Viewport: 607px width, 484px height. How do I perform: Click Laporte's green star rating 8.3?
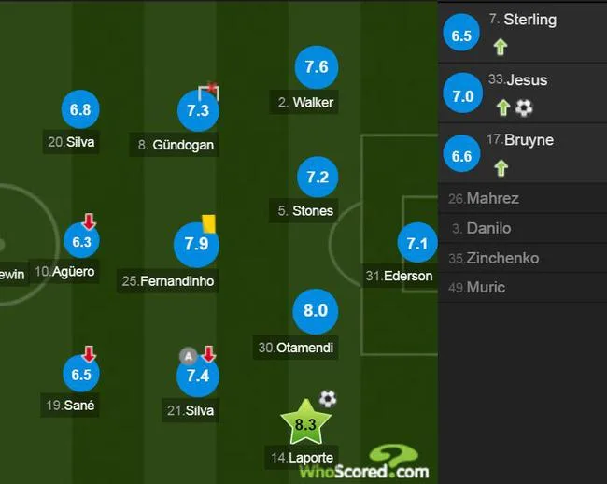tap(305, 422)
